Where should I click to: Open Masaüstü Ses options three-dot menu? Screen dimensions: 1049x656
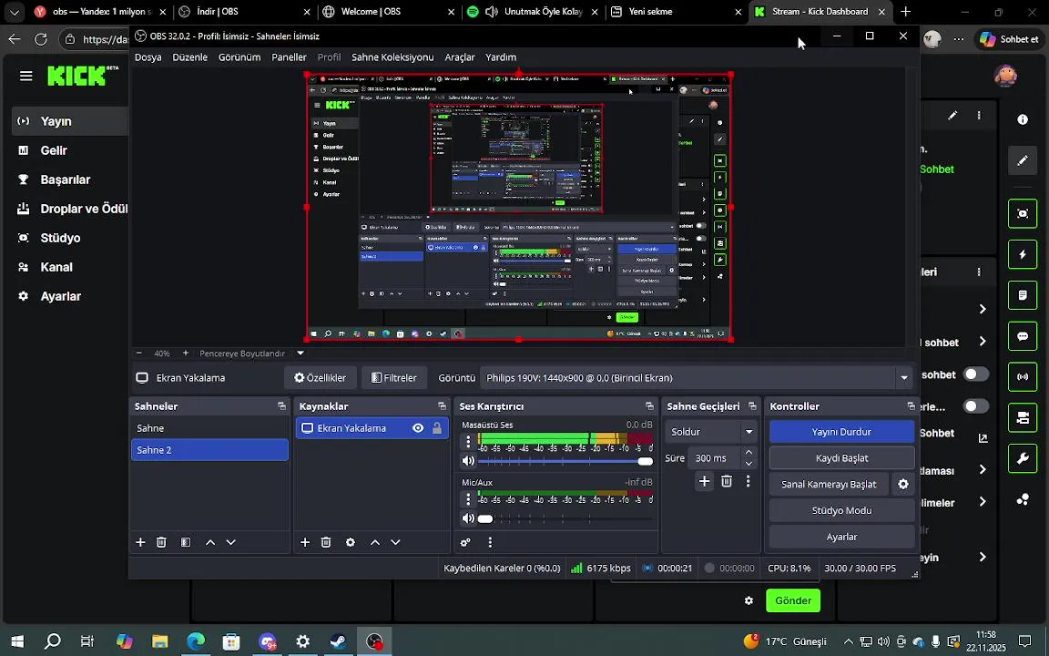point(468,441)
